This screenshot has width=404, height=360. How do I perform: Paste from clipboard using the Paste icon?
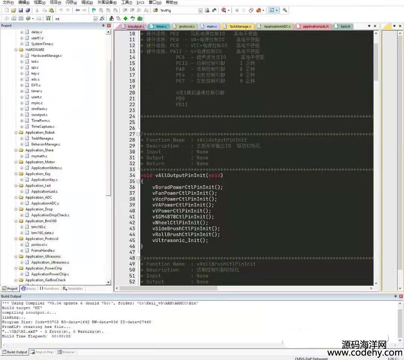click(x=52, y=10)
